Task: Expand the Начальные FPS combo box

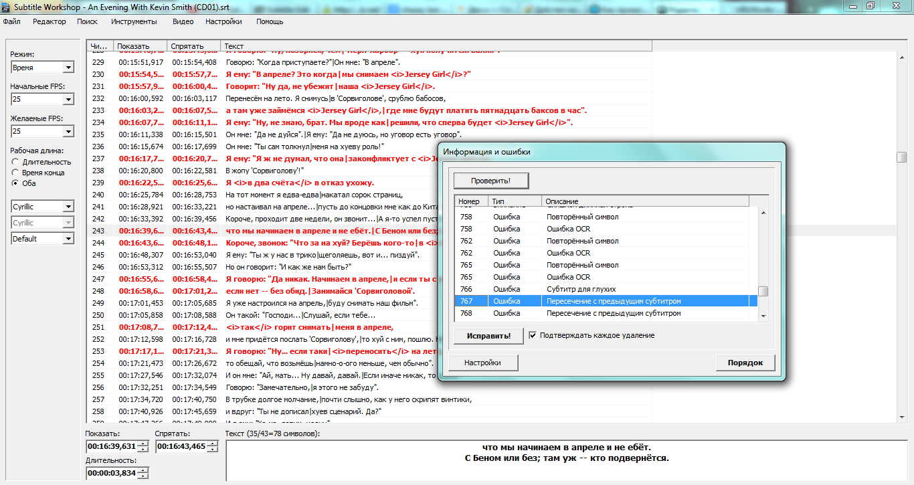Action: 68,100
